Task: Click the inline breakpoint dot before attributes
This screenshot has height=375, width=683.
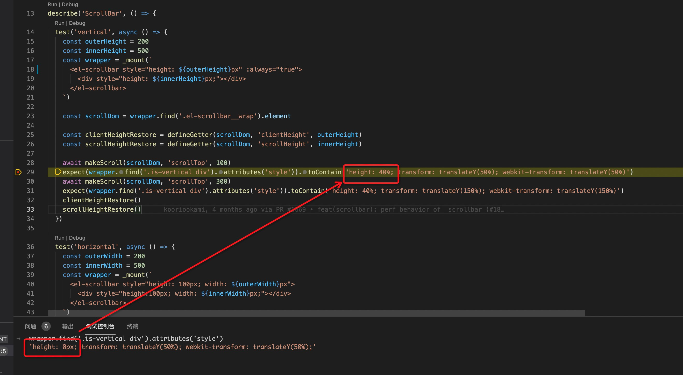Action: (x=221, y=172)
